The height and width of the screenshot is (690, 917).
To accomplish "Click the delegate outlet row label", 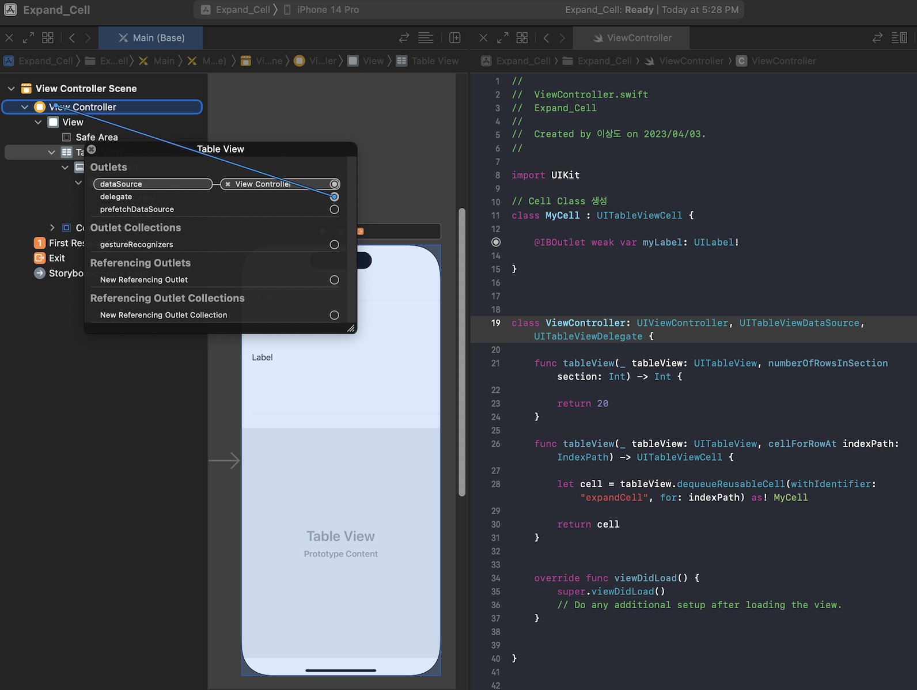I will [x=116, y=197].
